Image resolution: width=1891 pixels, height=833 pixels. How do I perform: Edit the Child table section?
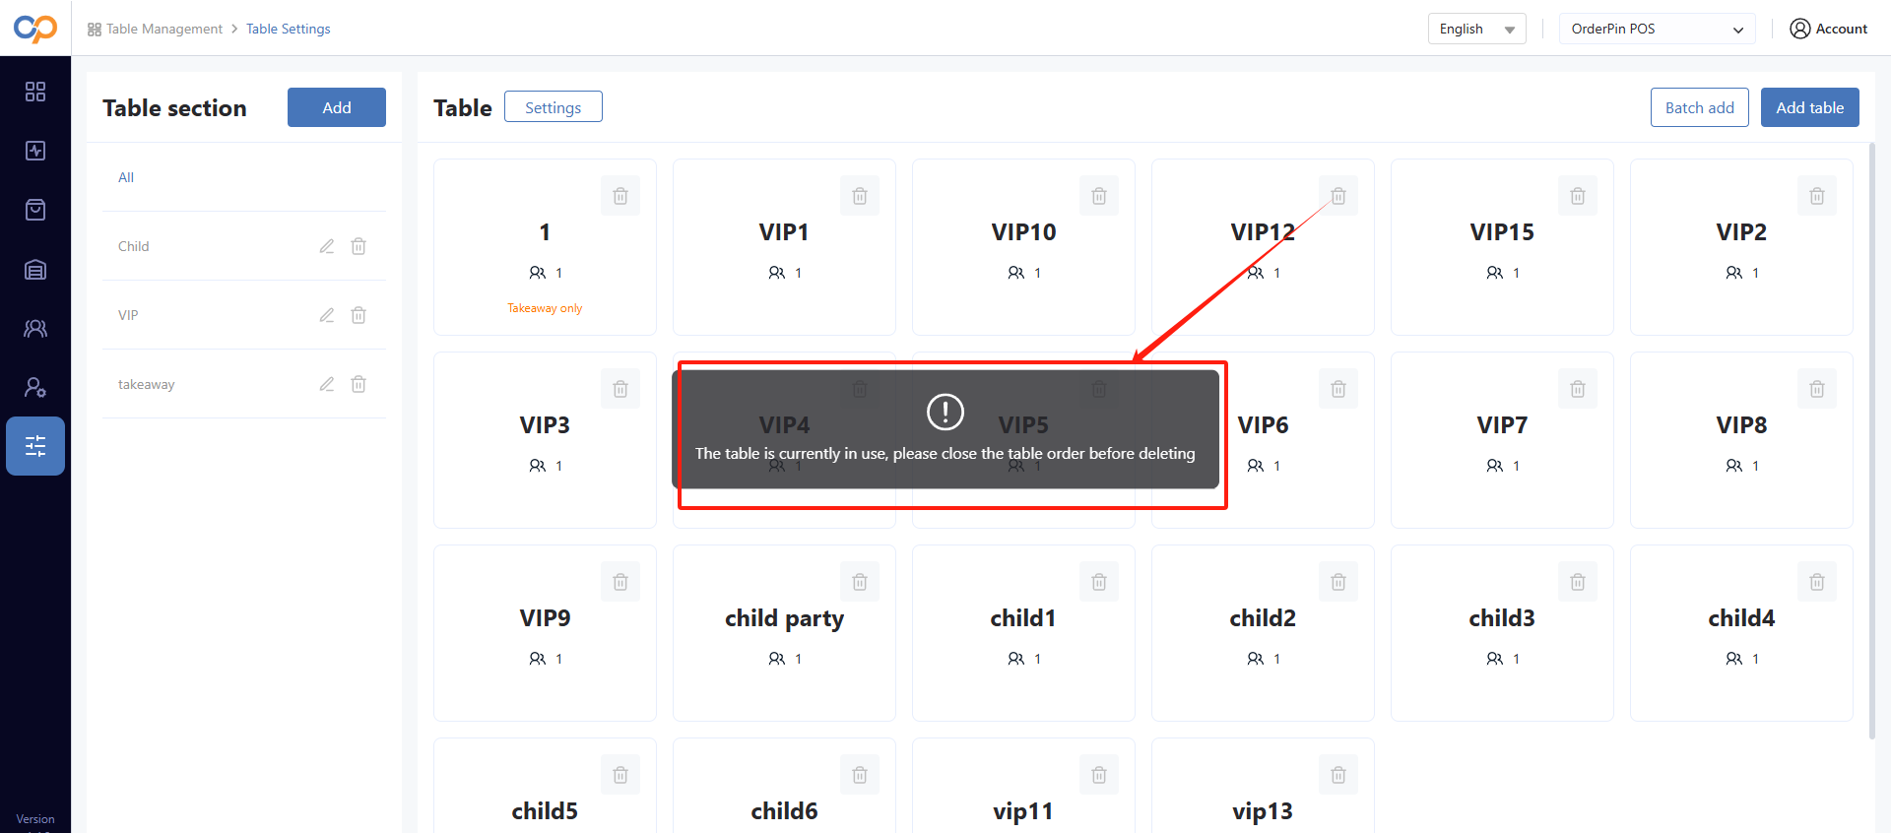[327, 246]
